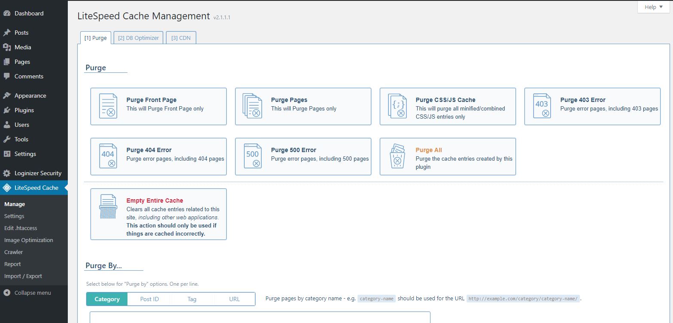Click the Loginizer Security gear icon
673x323 pixels.
click(7, 173)
